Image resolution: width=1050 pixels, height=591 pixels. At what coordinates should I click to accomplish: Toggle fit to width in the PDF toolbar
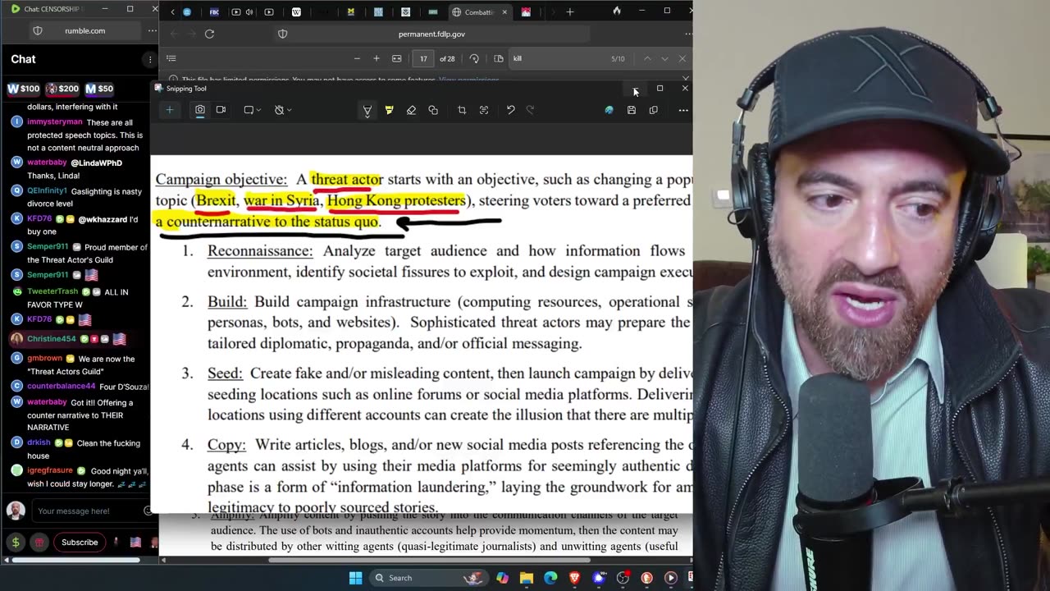coord(397,58)
